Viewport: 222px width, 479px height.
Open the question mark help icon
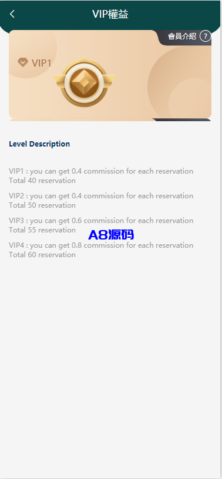coord(205,36)
